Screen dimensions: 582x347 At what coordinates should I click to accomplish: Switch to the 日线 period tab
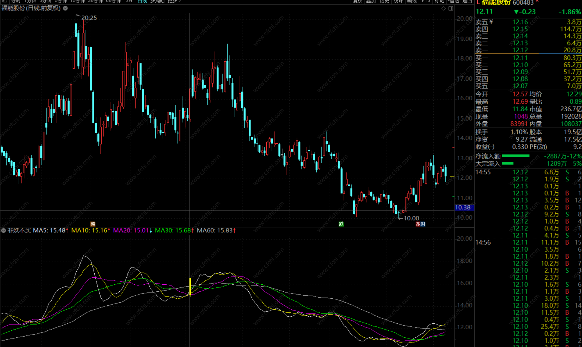pos(142,1)
